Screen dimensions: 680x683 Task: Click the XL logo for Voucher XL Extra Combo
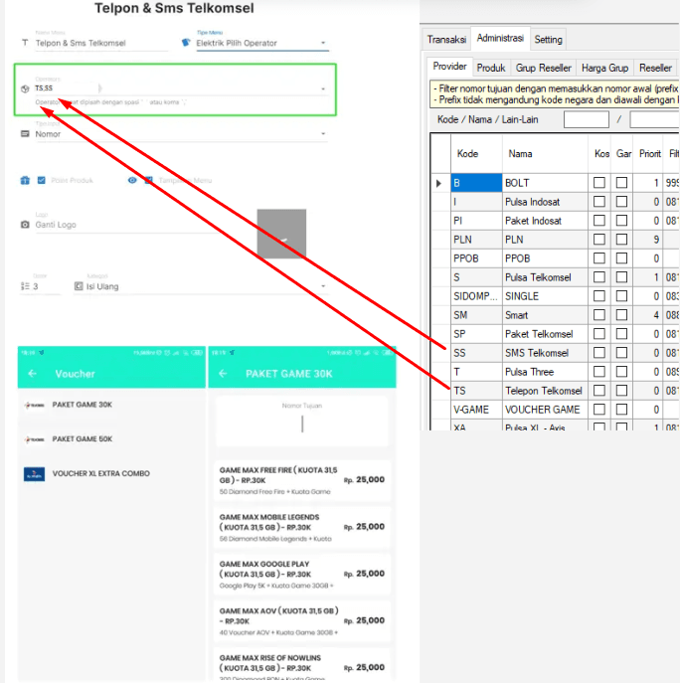click(34, 474)
